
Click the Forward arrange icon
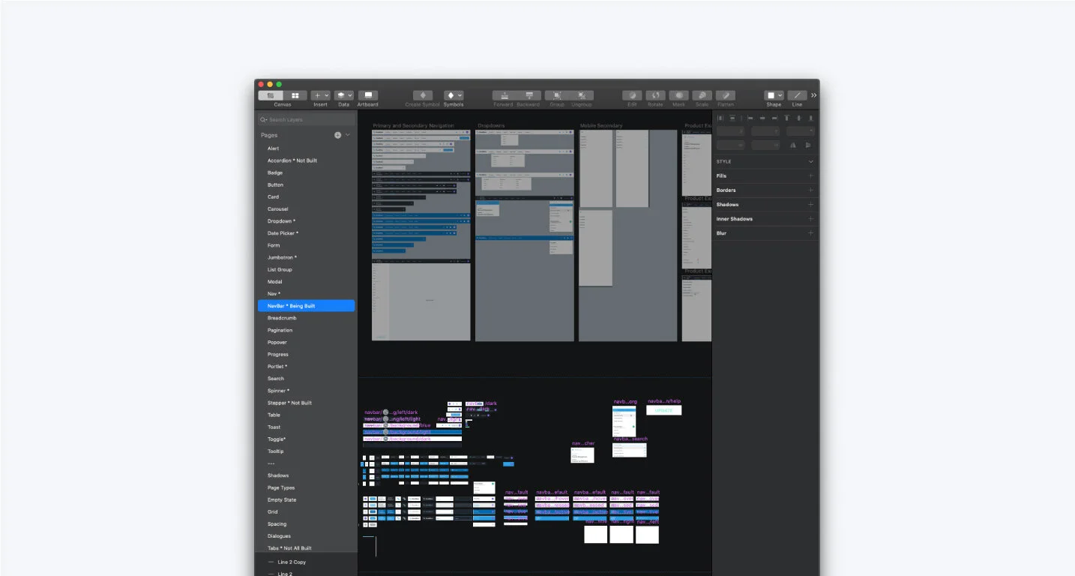pyautogui.click(x=502, y=95)
